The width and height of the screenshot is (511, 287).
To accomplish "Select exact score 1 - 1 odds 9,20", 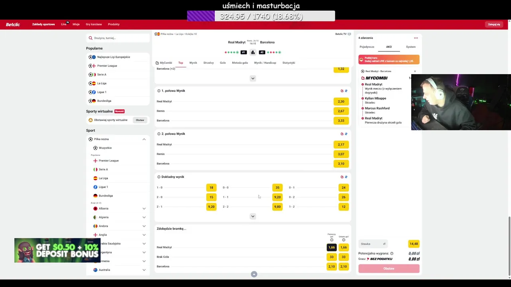I will (277, 197).
